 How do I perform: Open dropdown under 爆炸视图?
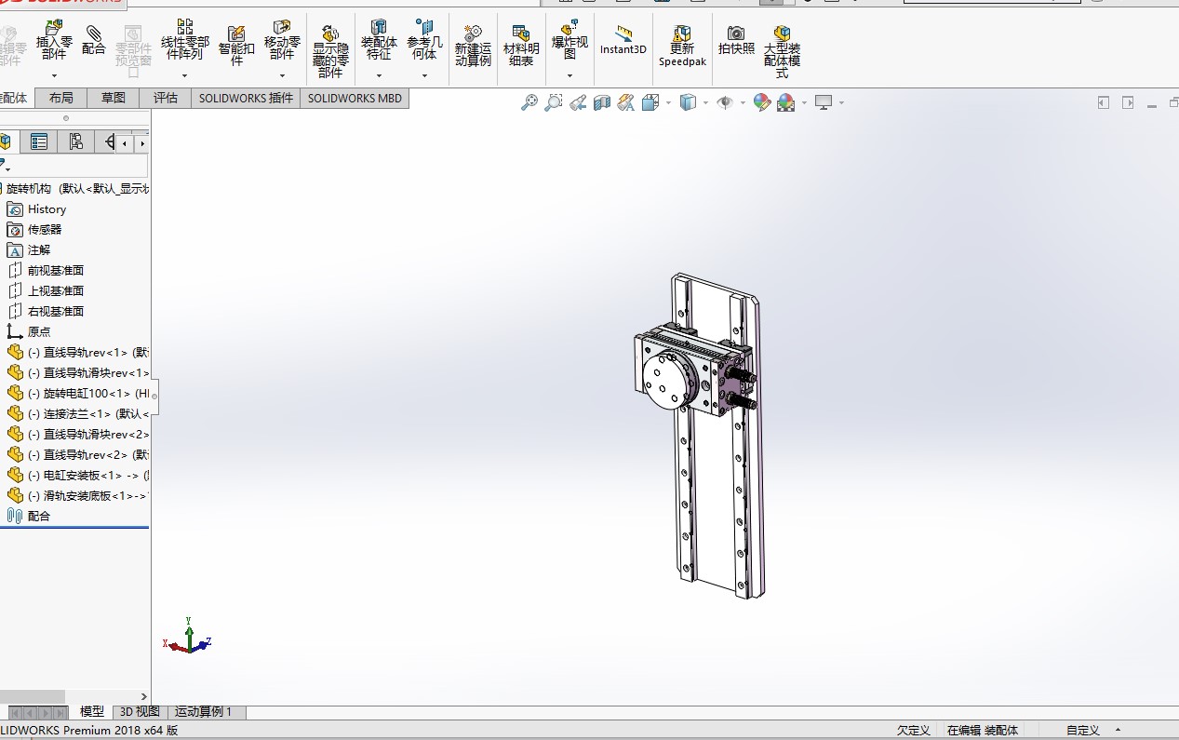click(569, 75)
